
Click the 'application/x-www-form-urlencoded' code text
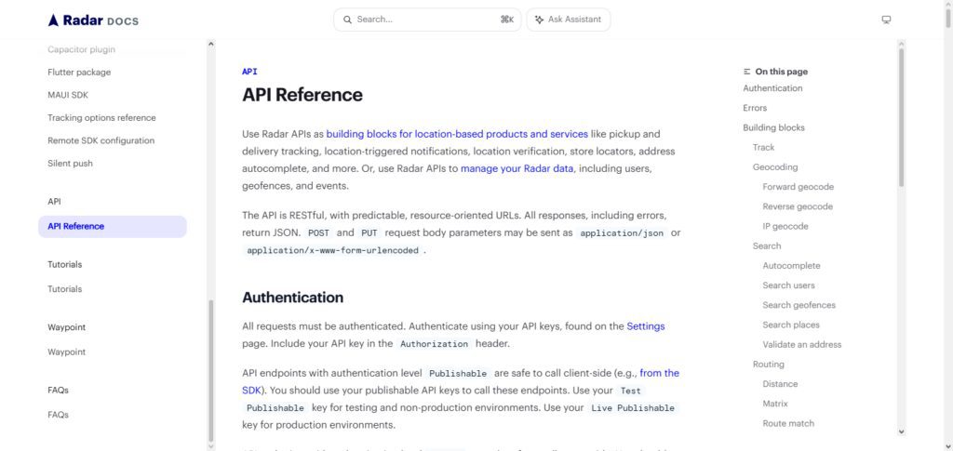coord(332,251)
